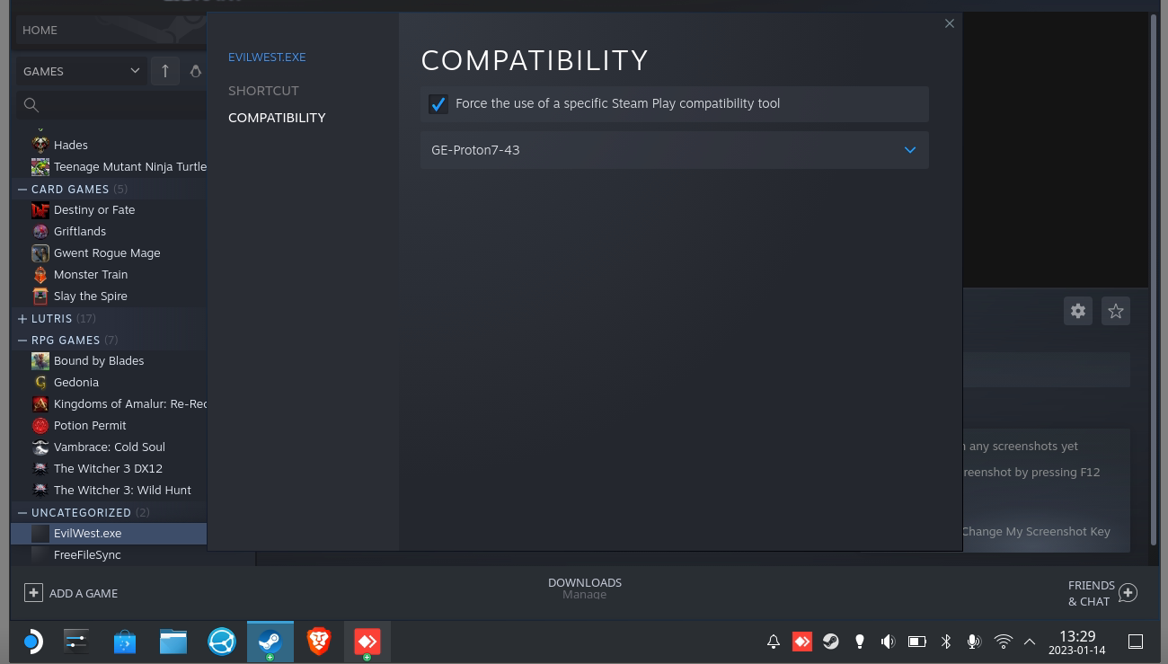Click the library page vertical scrollbar
Screen dimensions: 1168x664
click(1154, 280)
